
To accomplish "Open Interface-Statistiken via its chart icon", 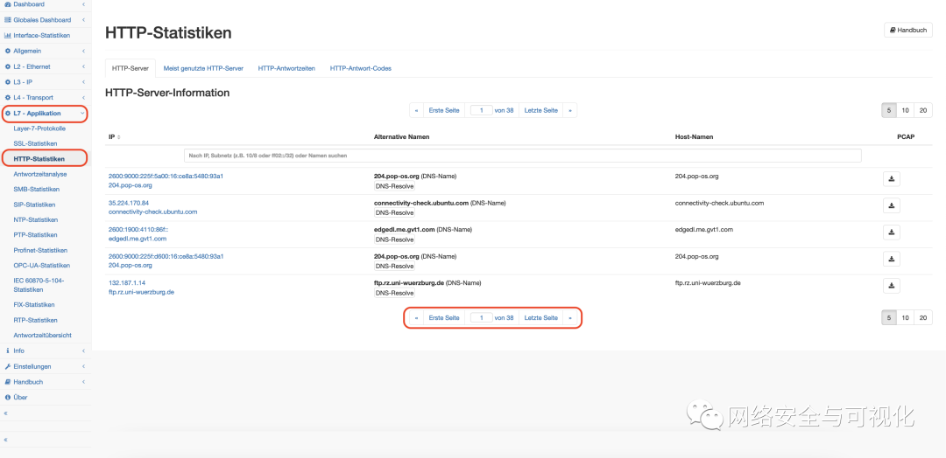I will pos(7,36).
